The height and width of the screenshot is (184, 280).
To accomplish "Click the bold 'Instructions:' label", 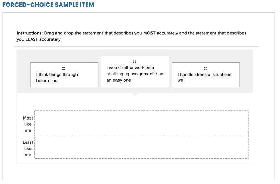I will click(29, 33).
